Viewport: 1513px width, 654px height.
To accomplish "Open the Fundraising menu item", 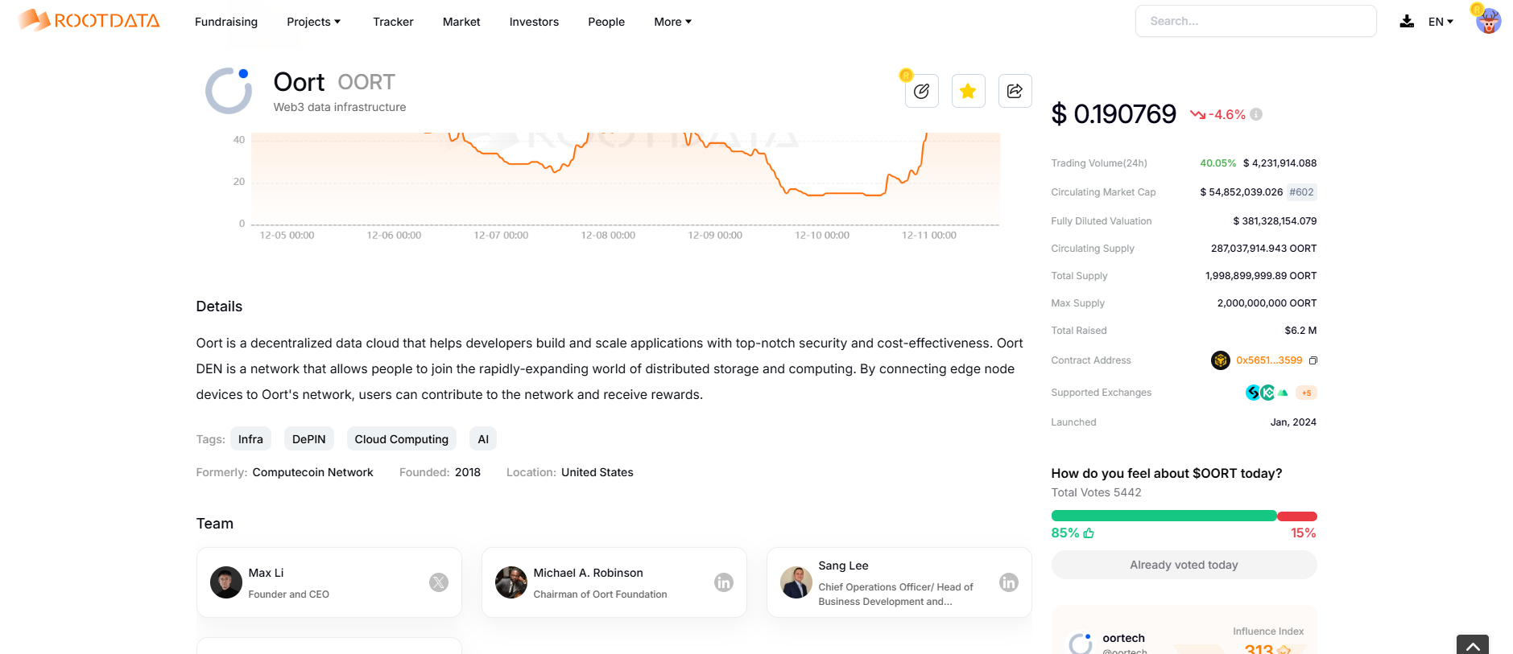I will (226, 22).
